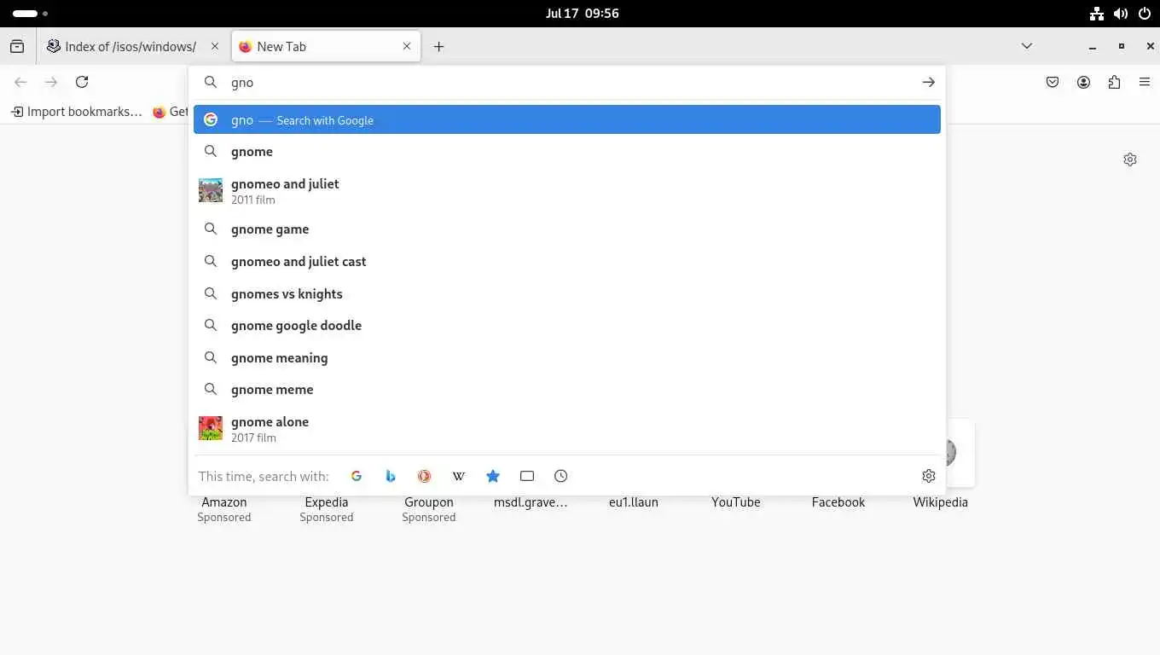Open the Facebook shortcut

click(x=838, y=502)
